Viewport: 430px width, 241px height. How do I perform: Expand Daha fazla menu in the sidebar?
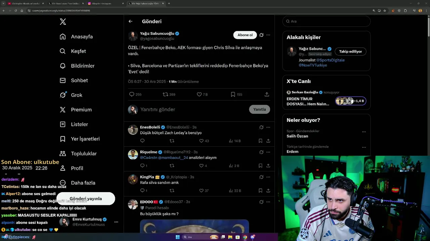click(77, 183)
